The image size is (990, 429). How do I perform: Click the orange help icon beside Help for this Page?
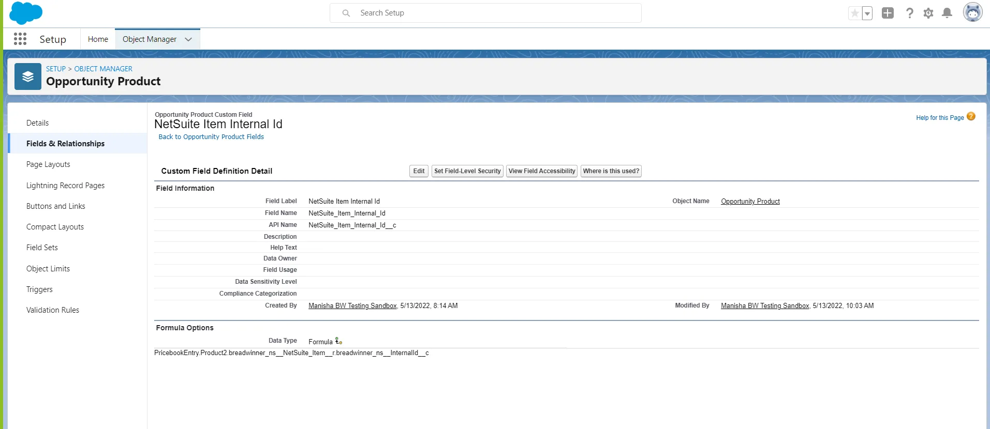(971, 117)
